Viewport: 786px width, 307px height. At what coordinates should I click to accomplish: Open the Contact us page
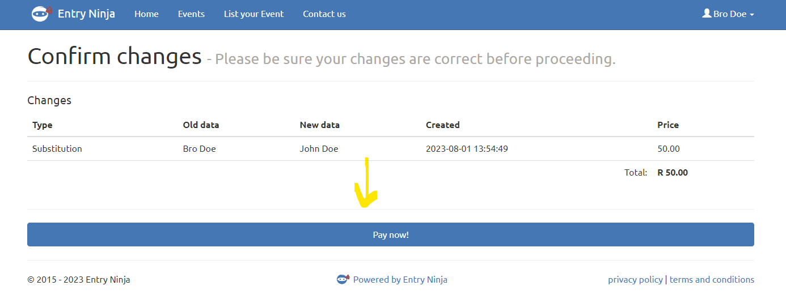coord(324,14)
